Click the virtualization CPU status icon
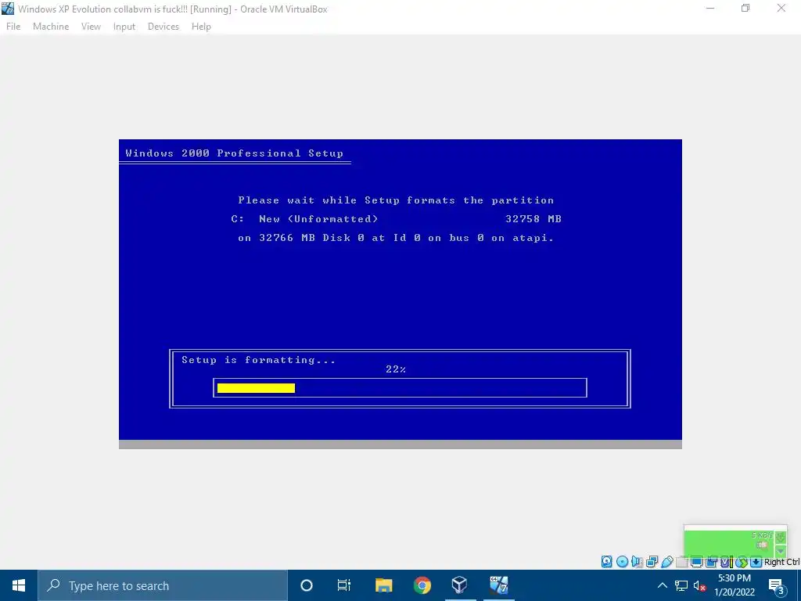 tap(726, 562)
